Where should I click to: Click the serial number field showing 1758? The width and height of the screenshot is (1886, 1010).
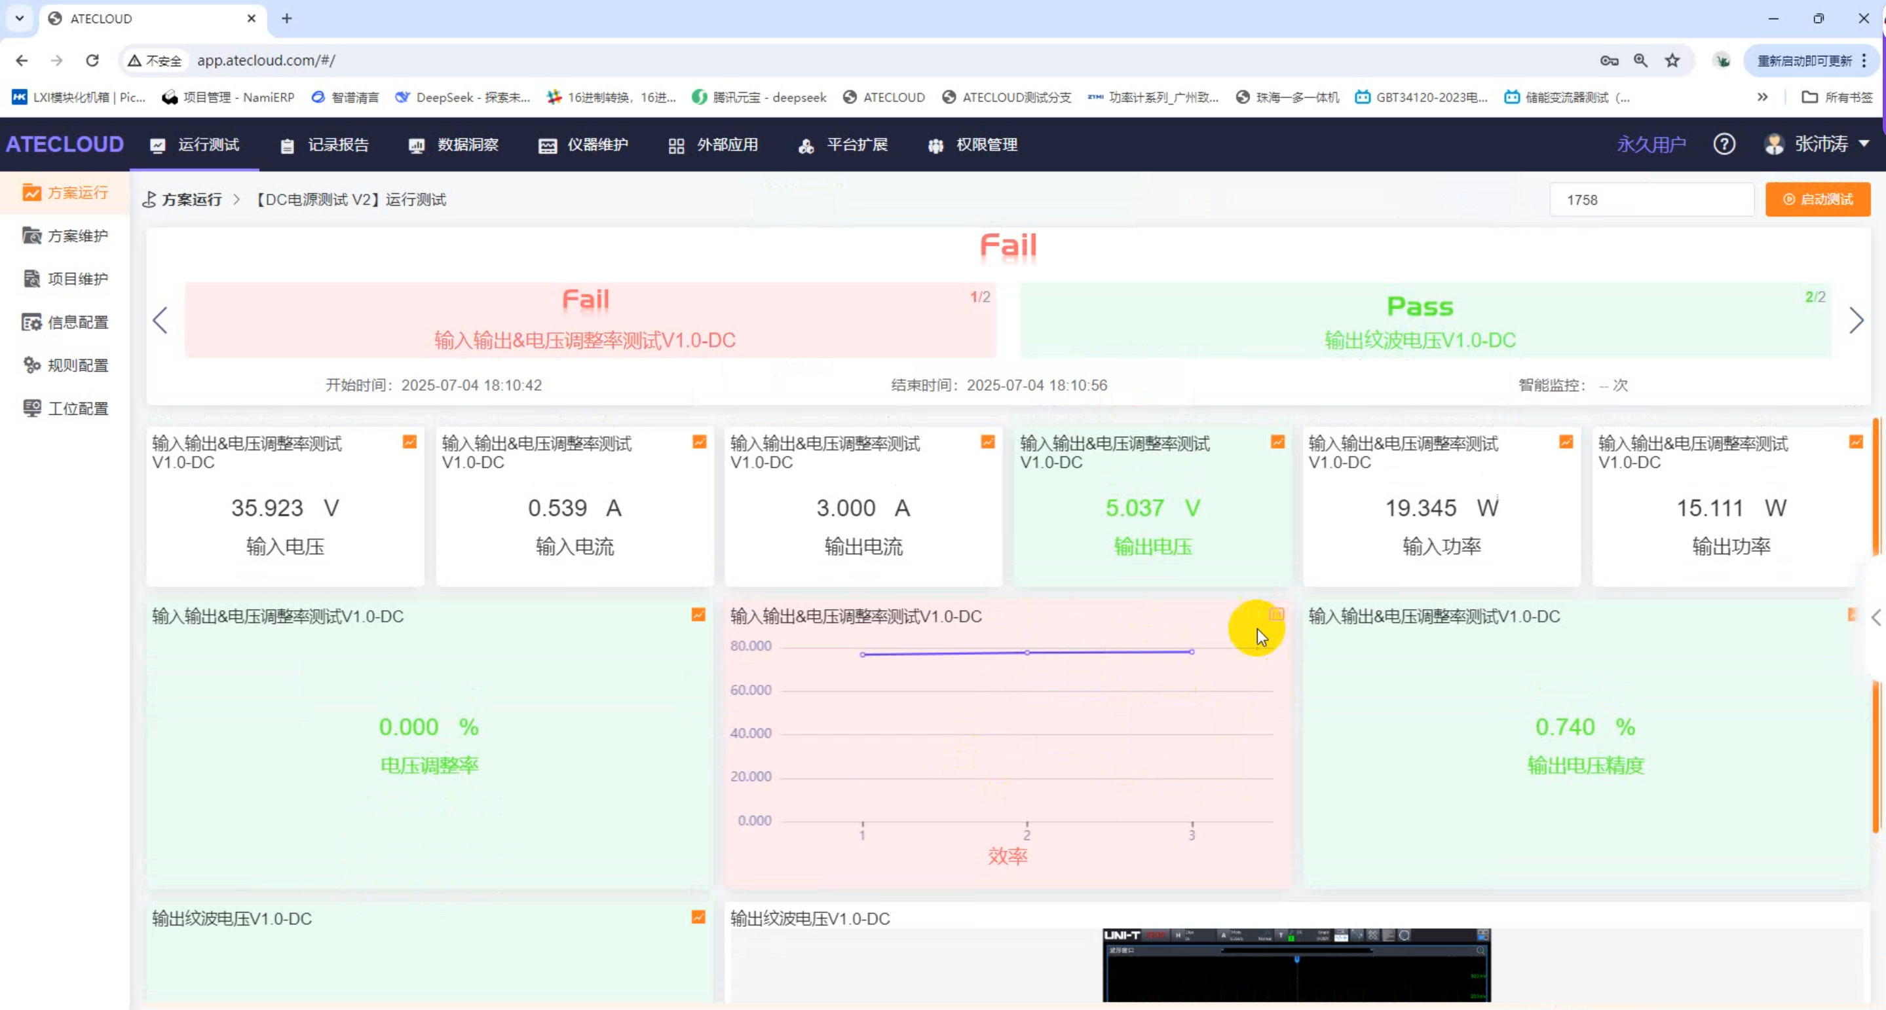pos(1651,200)
